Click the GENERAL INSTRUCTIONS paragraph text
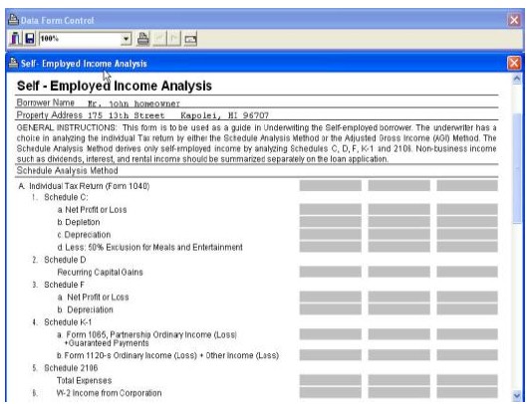 click(256, 143)
